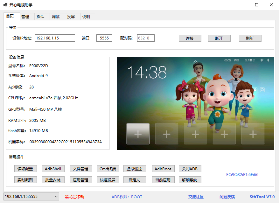The width and height of the screenshot is (279, 203).
Task: Click the GPU value Mali-450 MP 八核
Action: pos(45,109)
